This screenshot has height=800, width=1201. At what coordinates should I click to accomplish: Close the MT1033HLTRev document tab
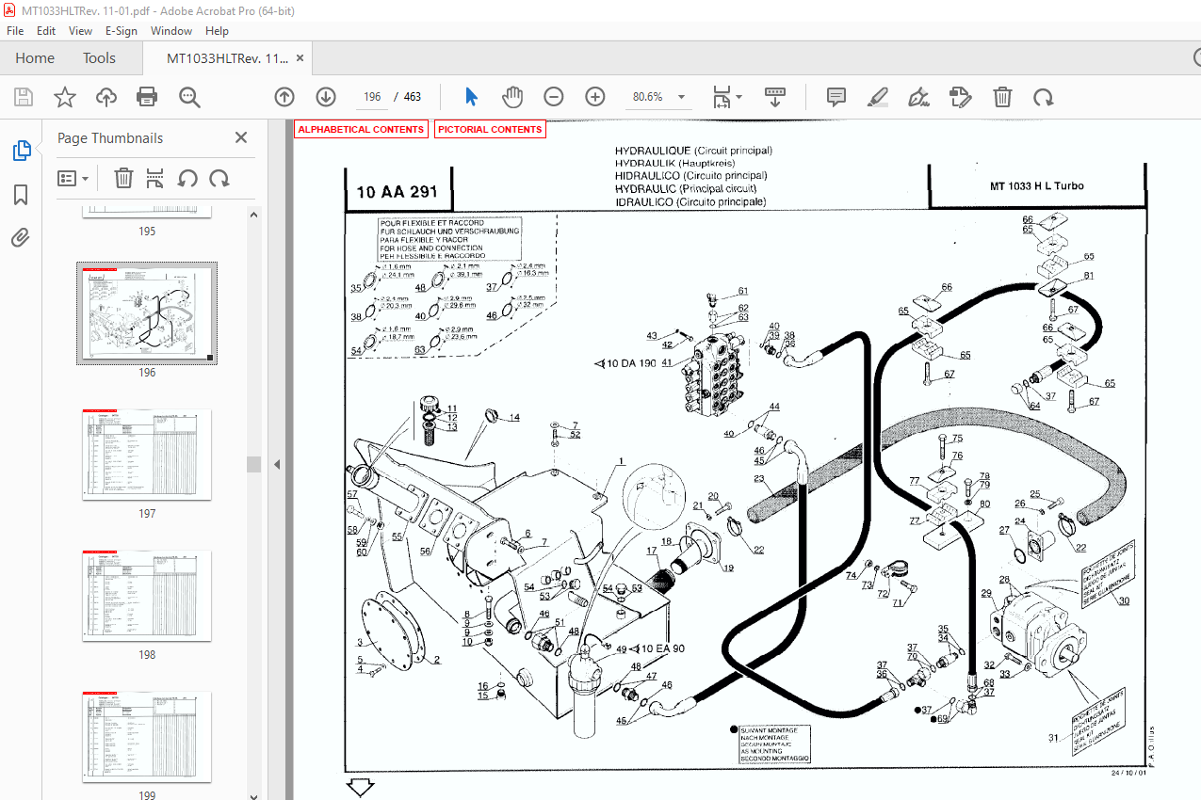click(x=300, y=58)
